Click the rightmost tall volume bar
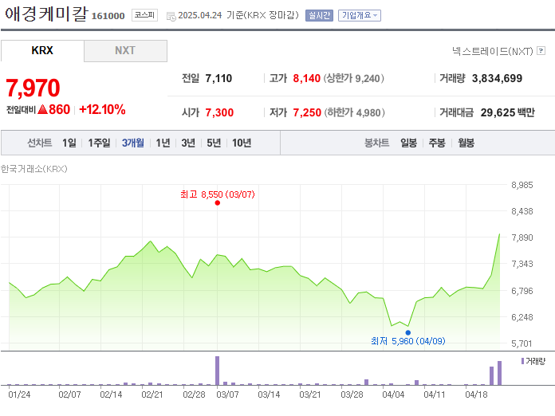Screen dimensions: 555x416 point(499,373)
